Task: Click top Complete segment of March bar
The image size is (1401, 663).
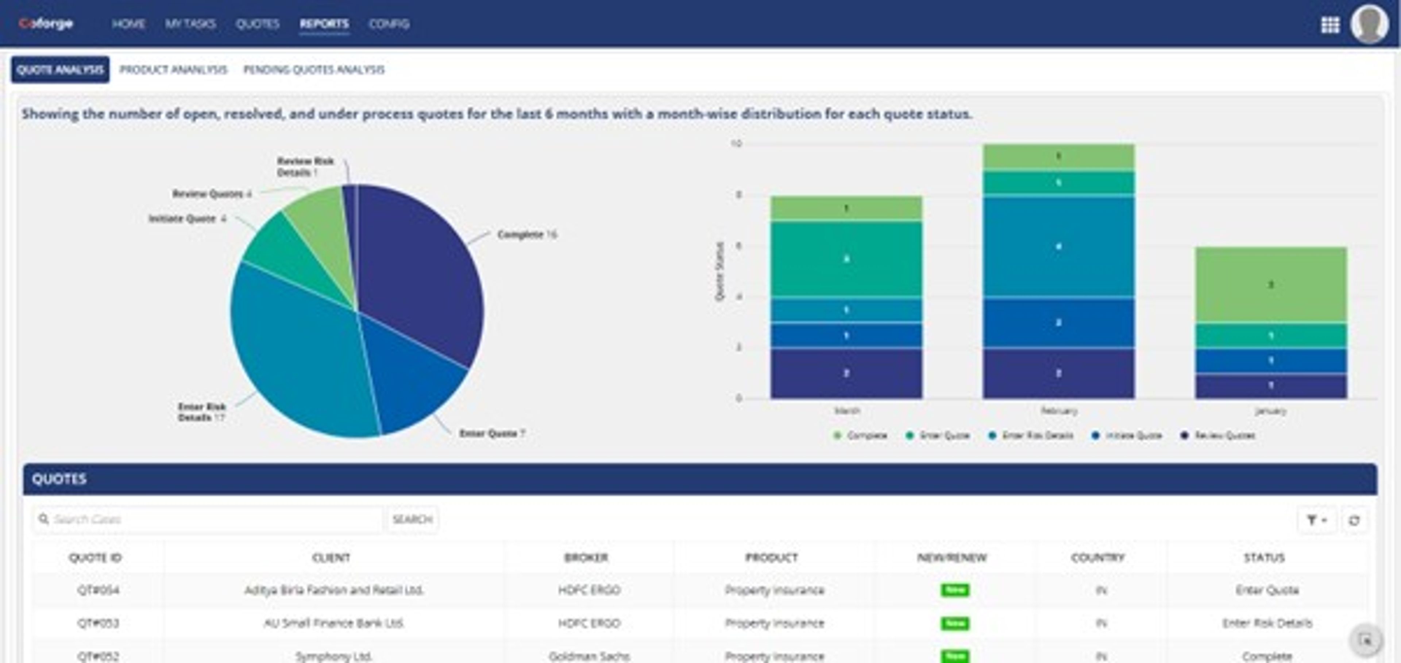Action: tap(846, 208)
